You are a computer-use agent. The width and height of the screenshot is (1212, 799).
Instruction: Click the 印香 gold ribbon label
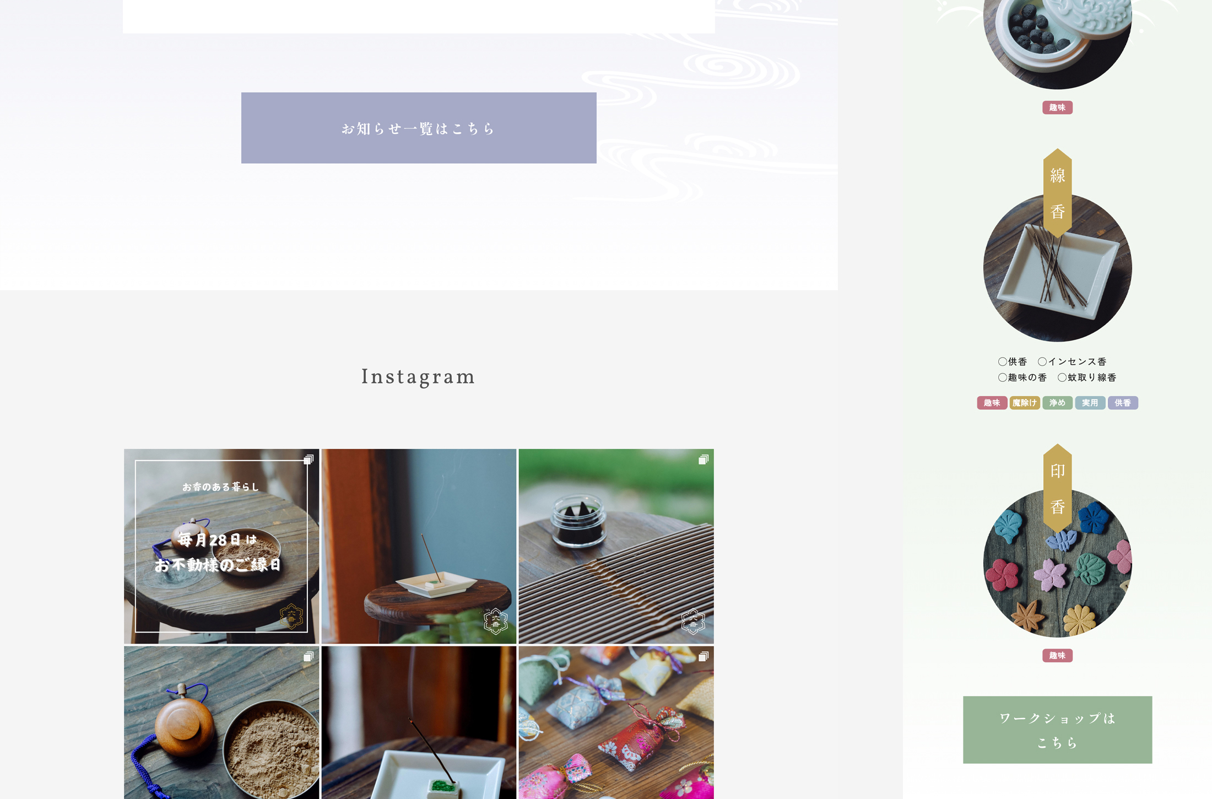[1057, 489]
